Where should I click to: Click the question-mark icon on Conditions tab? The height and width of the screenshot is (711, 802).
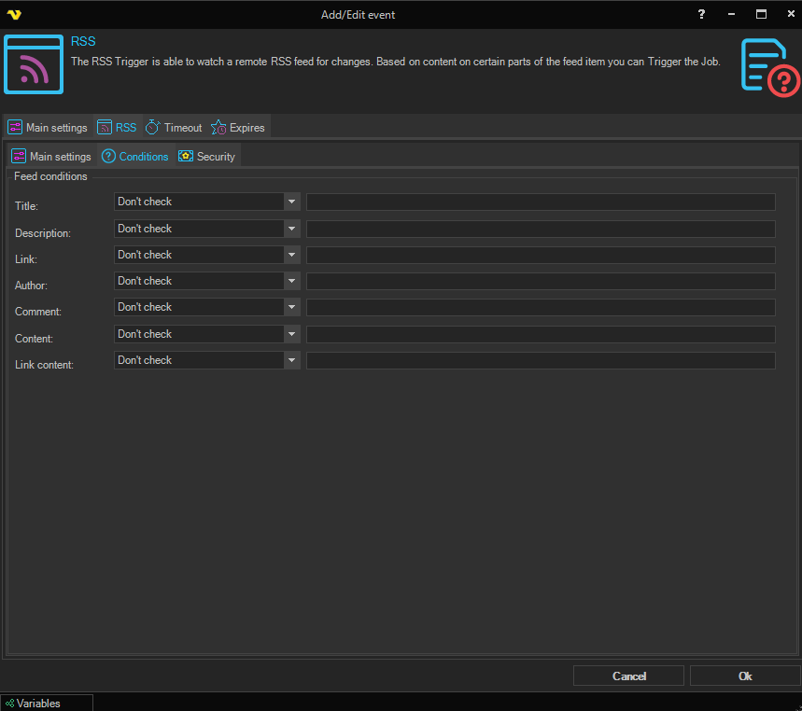108,157
